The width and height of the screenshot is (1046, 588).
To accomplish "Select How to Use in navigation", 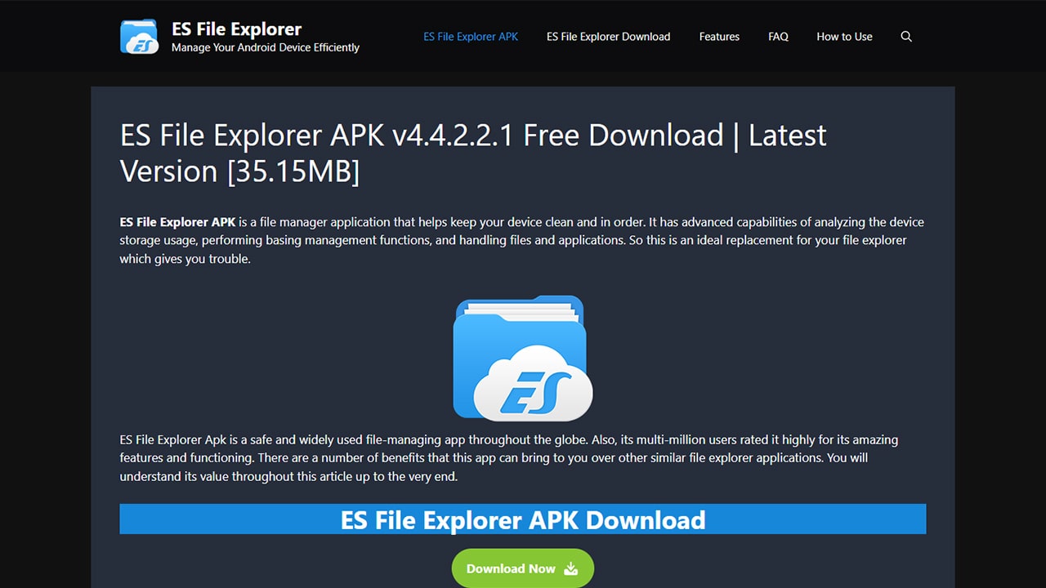I will [844, 37].
